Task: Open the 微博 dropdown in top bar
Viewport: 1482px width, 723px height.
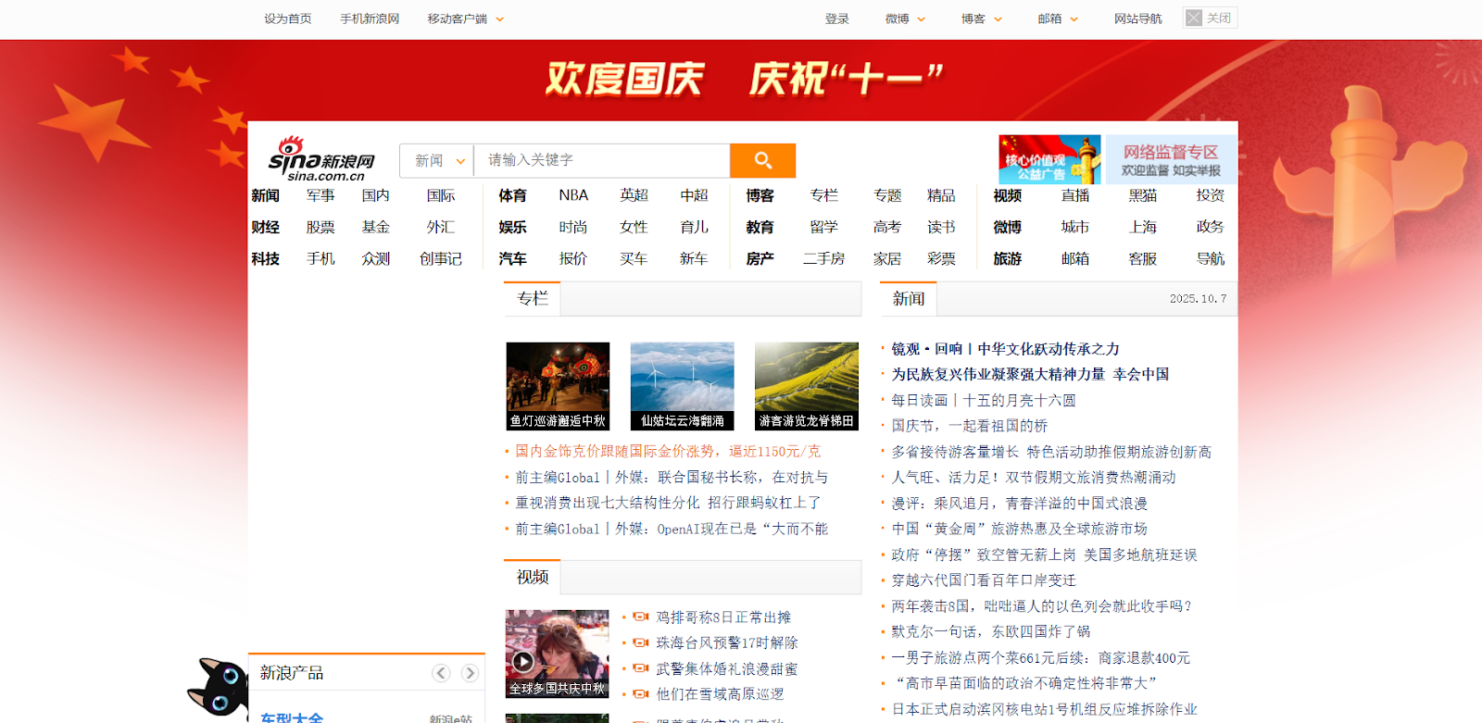Action: point(905,19)
